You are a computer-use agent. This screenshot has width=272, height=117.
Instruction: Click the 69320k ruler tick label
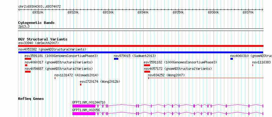73,12
